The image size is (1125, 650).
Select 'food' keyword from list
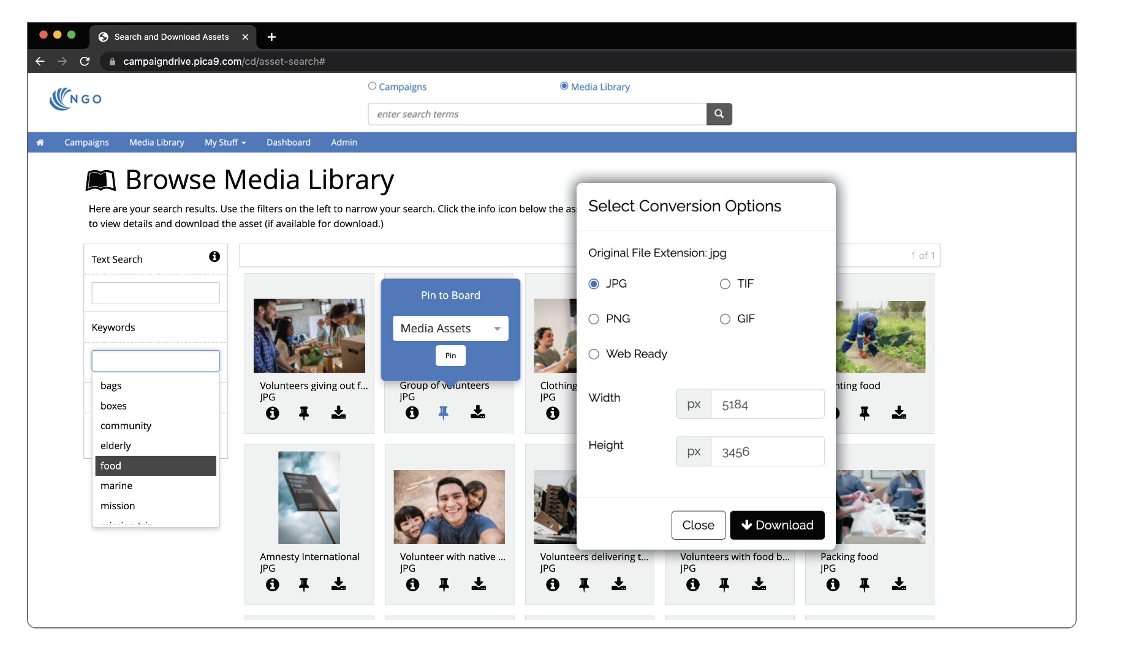tap(156, 466)
